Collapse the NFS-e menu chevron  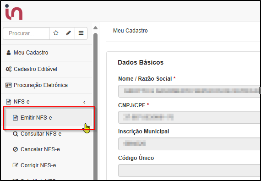tap(84, 102)
